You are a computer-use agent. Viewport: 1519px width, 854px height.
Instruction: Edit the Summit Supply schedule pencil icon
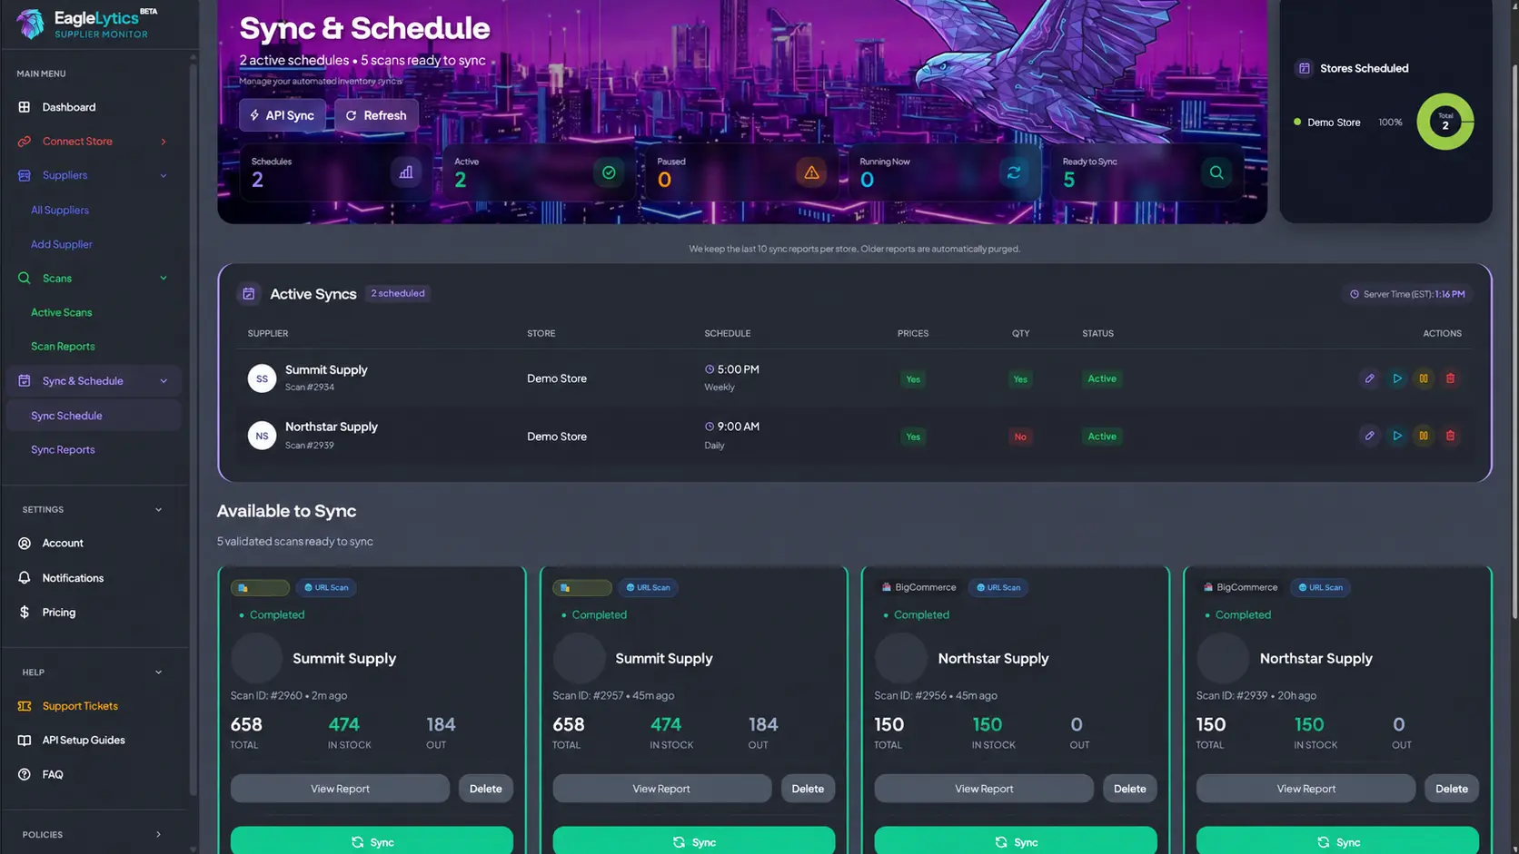[x=1369, y=378]
